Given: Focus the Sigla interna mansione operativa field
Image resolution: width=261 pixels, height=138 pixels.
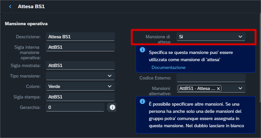Looking at the screenshot, I should pos(80,47).
